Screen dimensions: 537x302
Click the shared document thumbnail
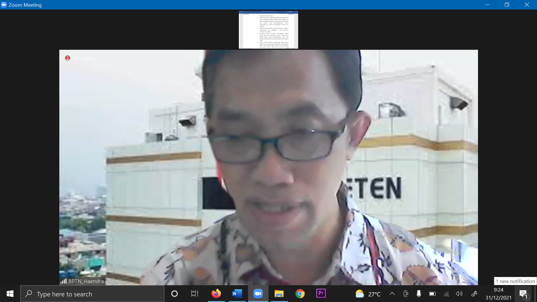[268, 30]
